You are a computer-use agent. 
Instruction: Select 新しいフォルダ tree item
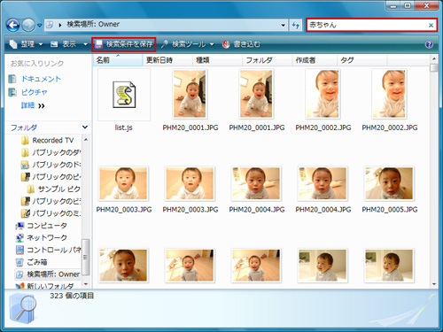point(50,286)
